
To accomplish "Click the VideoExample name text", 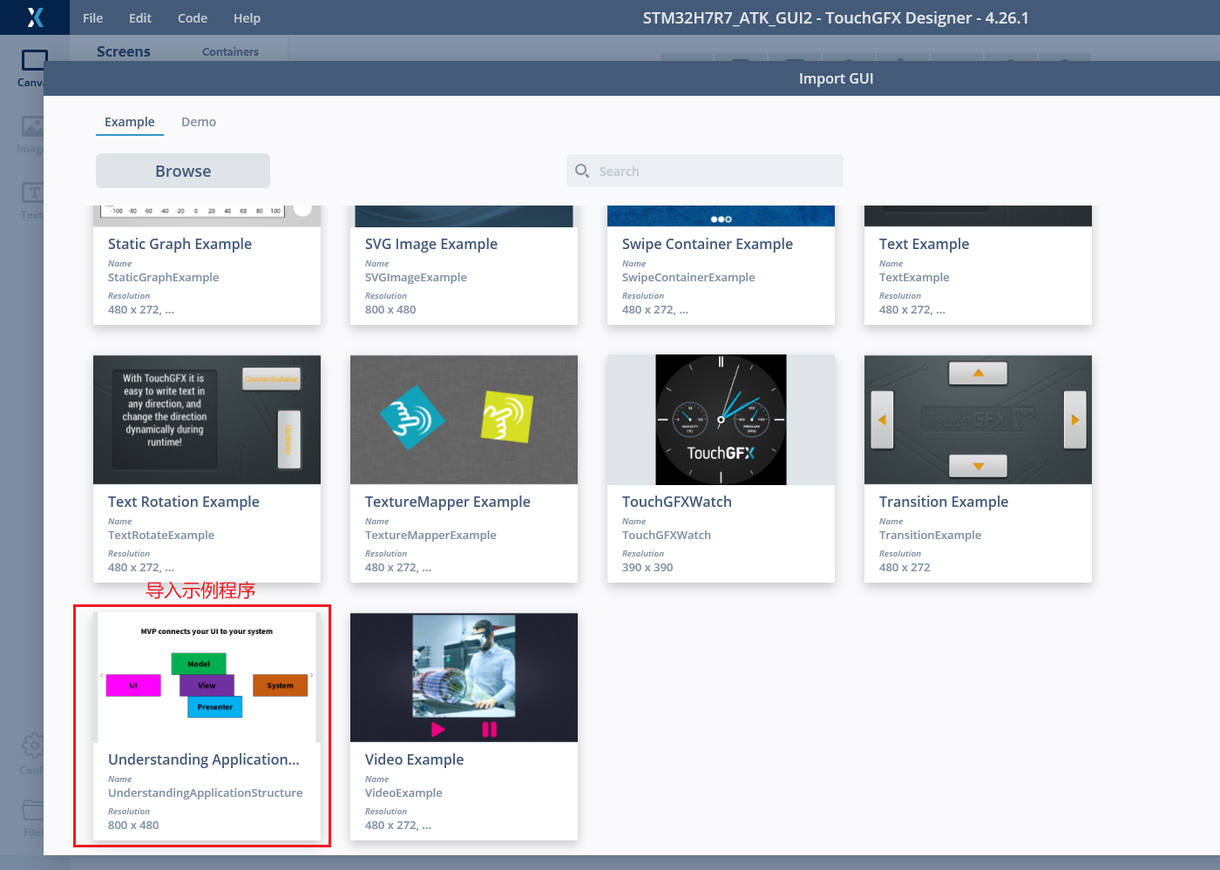I will (x=403, y=792).
